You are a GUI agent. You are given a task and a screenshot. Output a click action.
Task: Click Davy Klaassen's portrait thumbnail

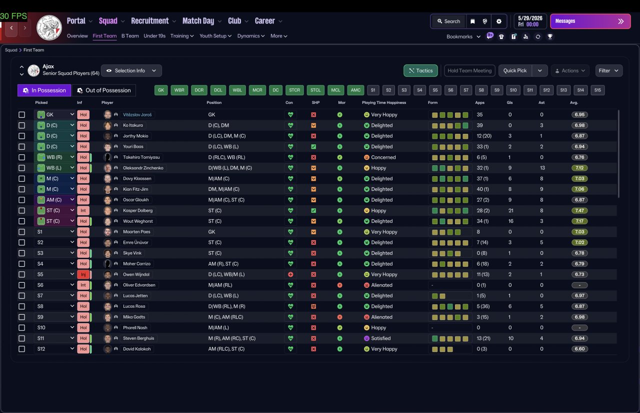tap(107, 179)
